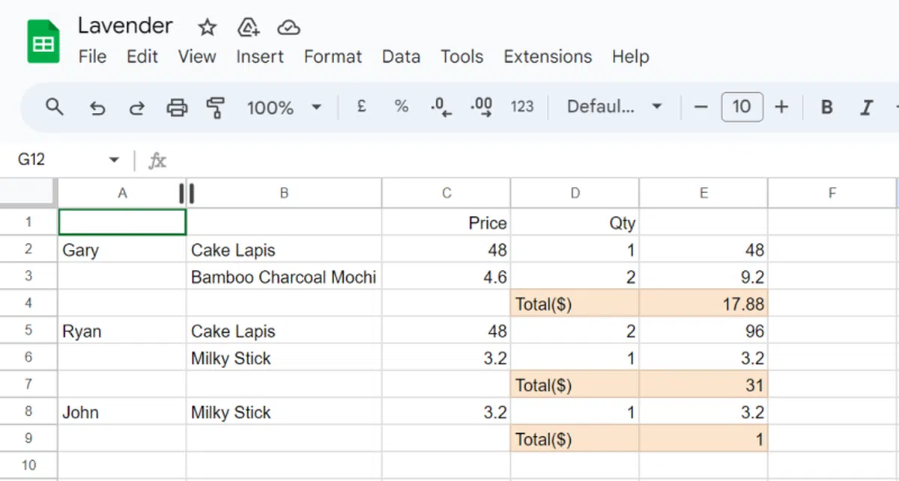
Task: Increase font size with plus button
Action: (x=781, y=107)
